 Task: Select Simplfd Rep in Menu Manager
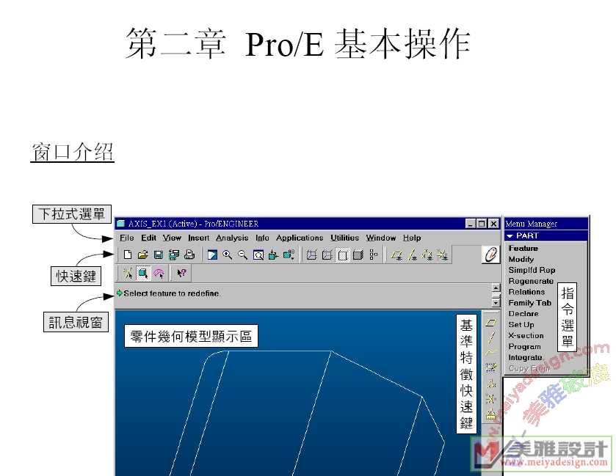click(x=532, y=270)
